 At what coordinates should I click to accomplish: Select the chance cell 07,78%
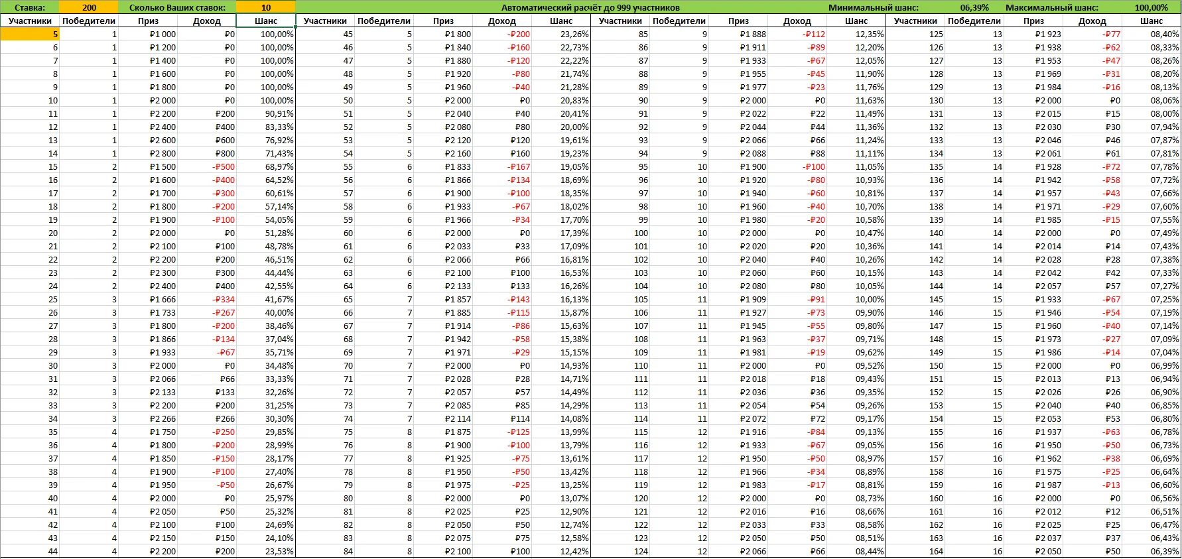1151,166
